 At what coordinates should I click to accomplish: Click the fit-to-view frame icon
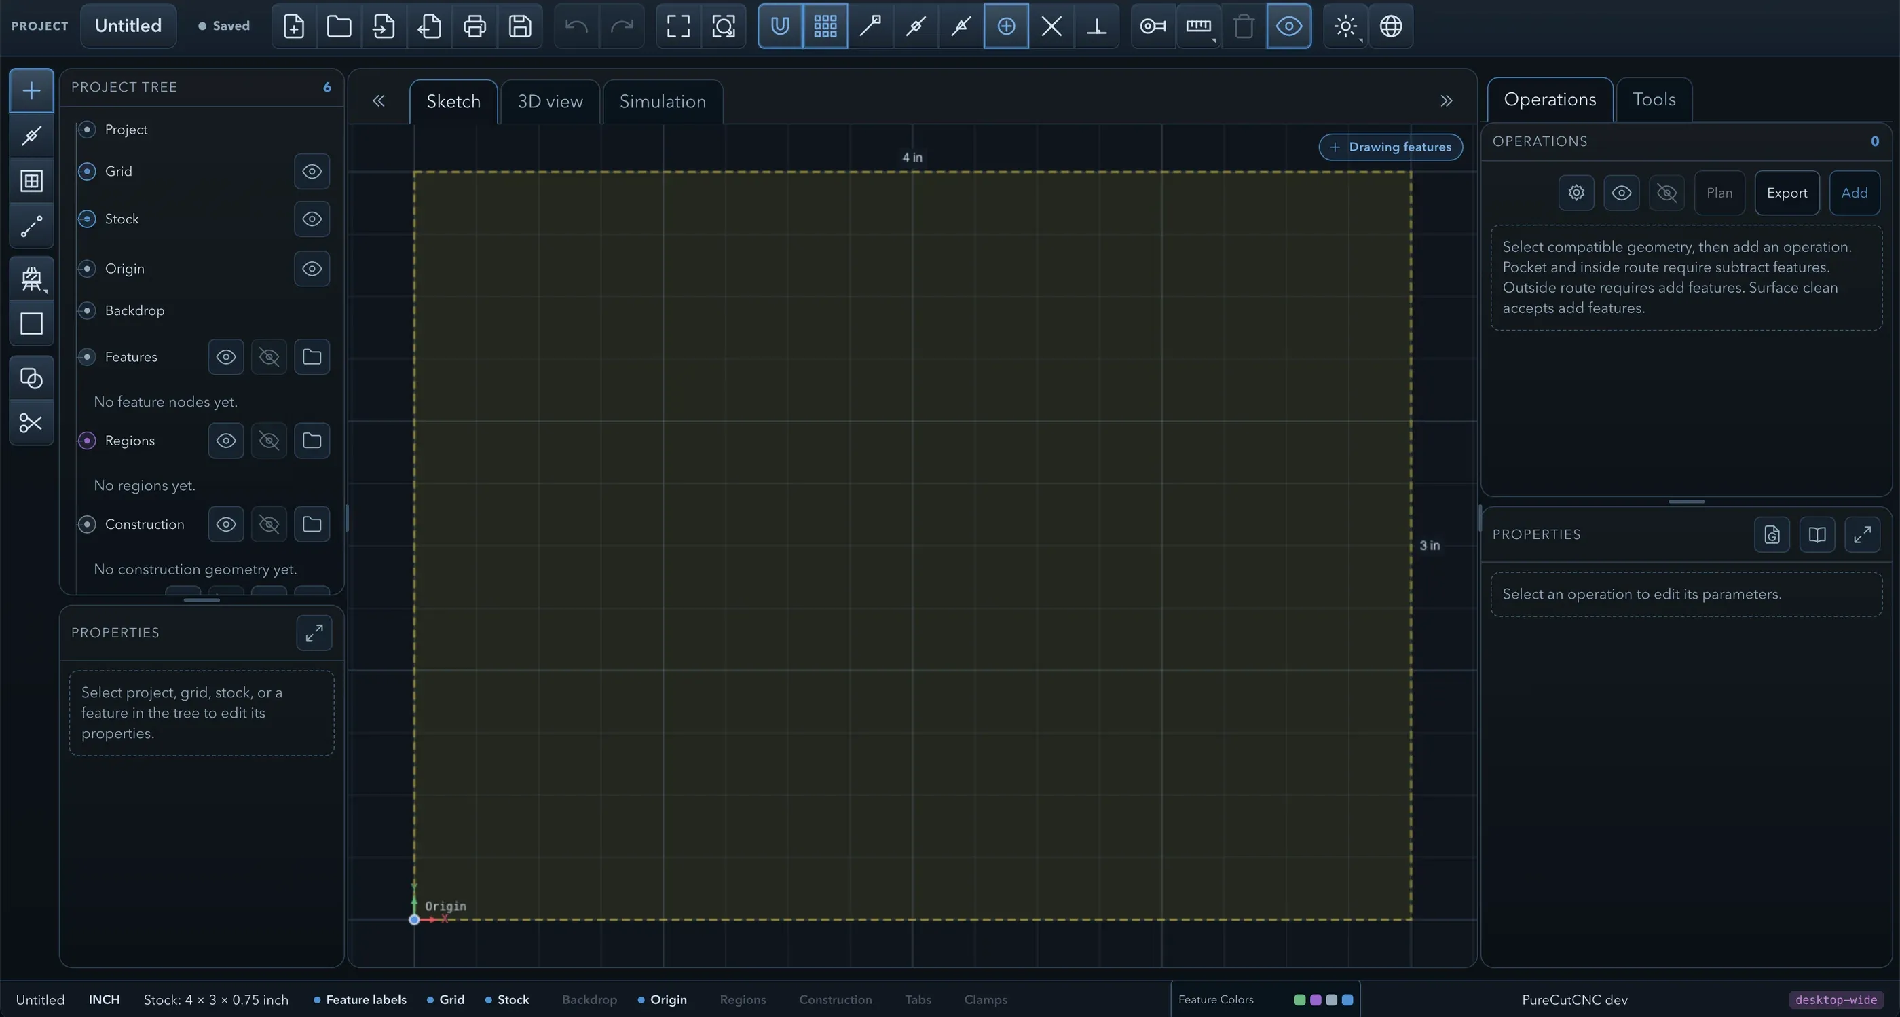(x=678, y=26)
